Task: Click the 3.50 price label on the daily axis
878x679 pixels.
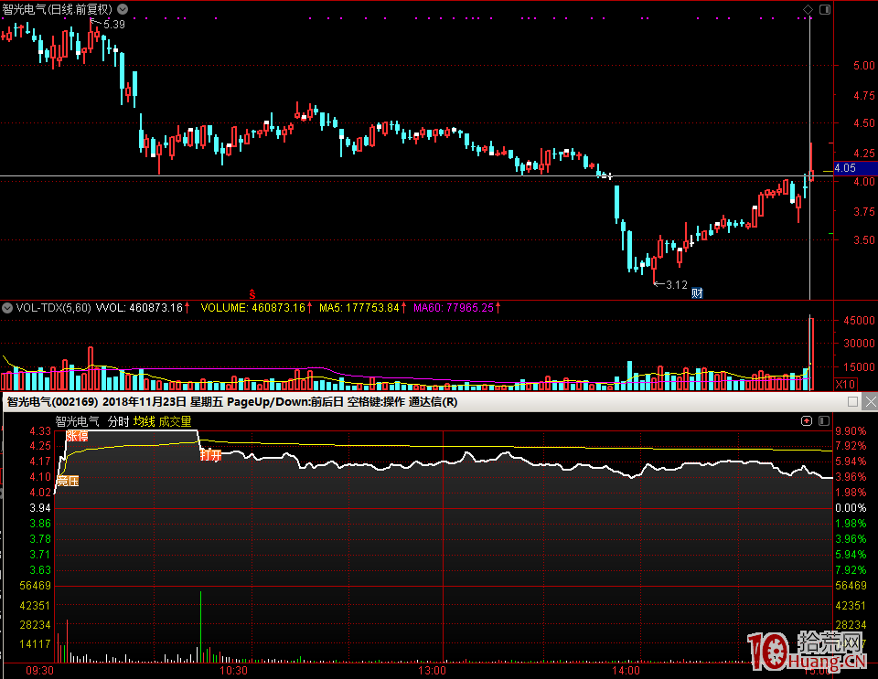Action: [x=864, y=240]
